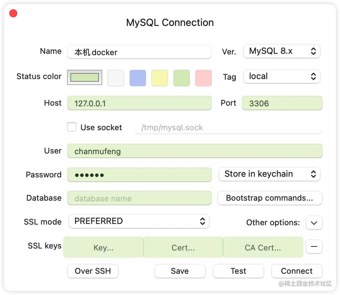Click the User field with chanmufeng

tap(195, 151)
